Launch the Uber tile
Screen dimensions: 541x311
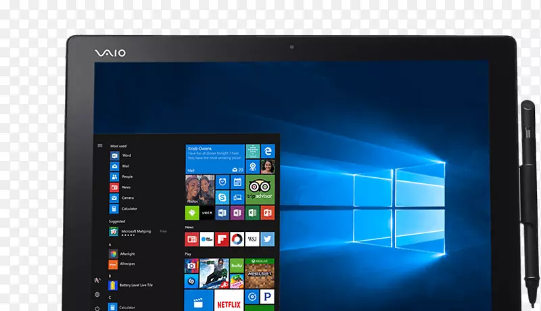207,213
